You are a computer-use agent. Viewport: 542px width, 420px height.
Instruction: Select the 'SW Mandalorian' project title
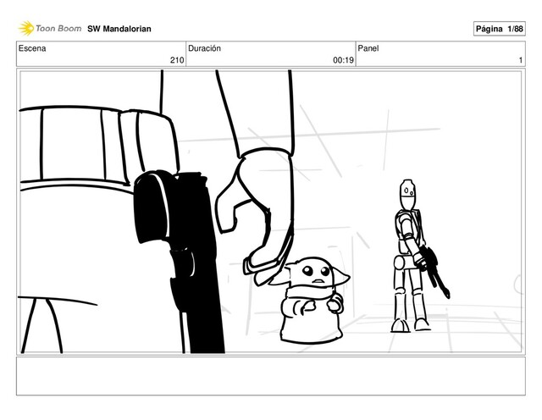(x=119, y=29)
